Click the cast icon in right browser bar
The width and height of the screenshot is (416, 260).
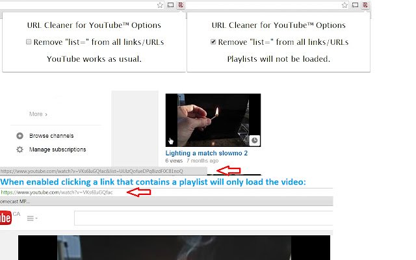pyautogui.click(x=355, y=5)
